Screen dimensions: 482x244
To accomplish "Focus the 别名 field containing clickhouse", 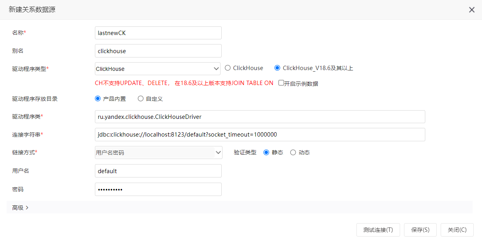I will (x=158, y=51).
